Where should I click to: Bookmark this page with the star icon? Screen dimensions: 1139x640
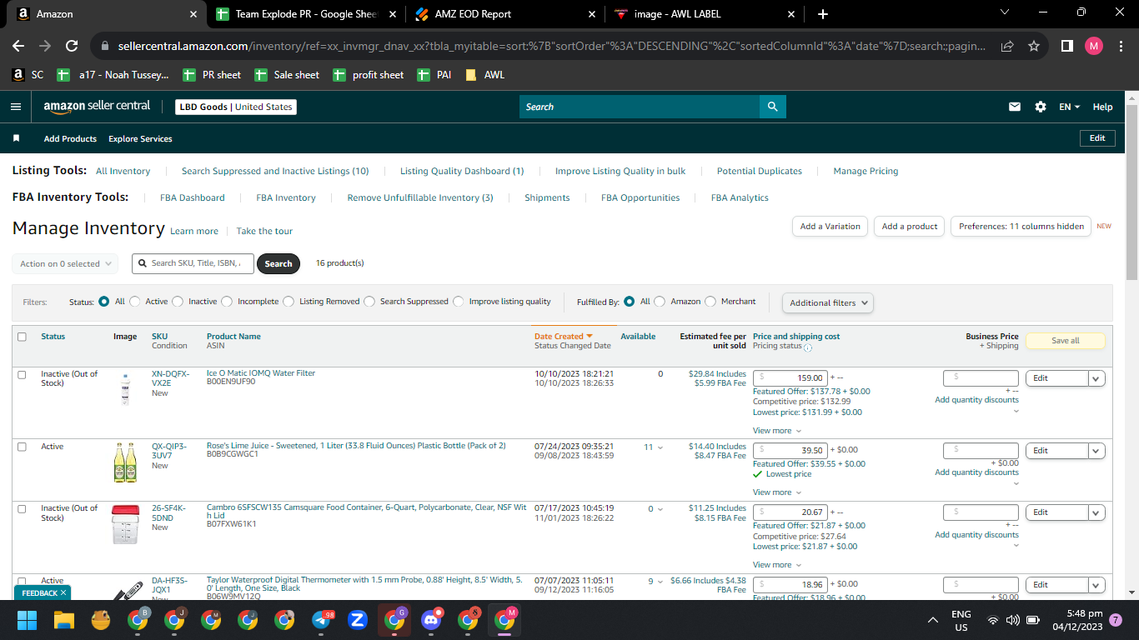1034,47
